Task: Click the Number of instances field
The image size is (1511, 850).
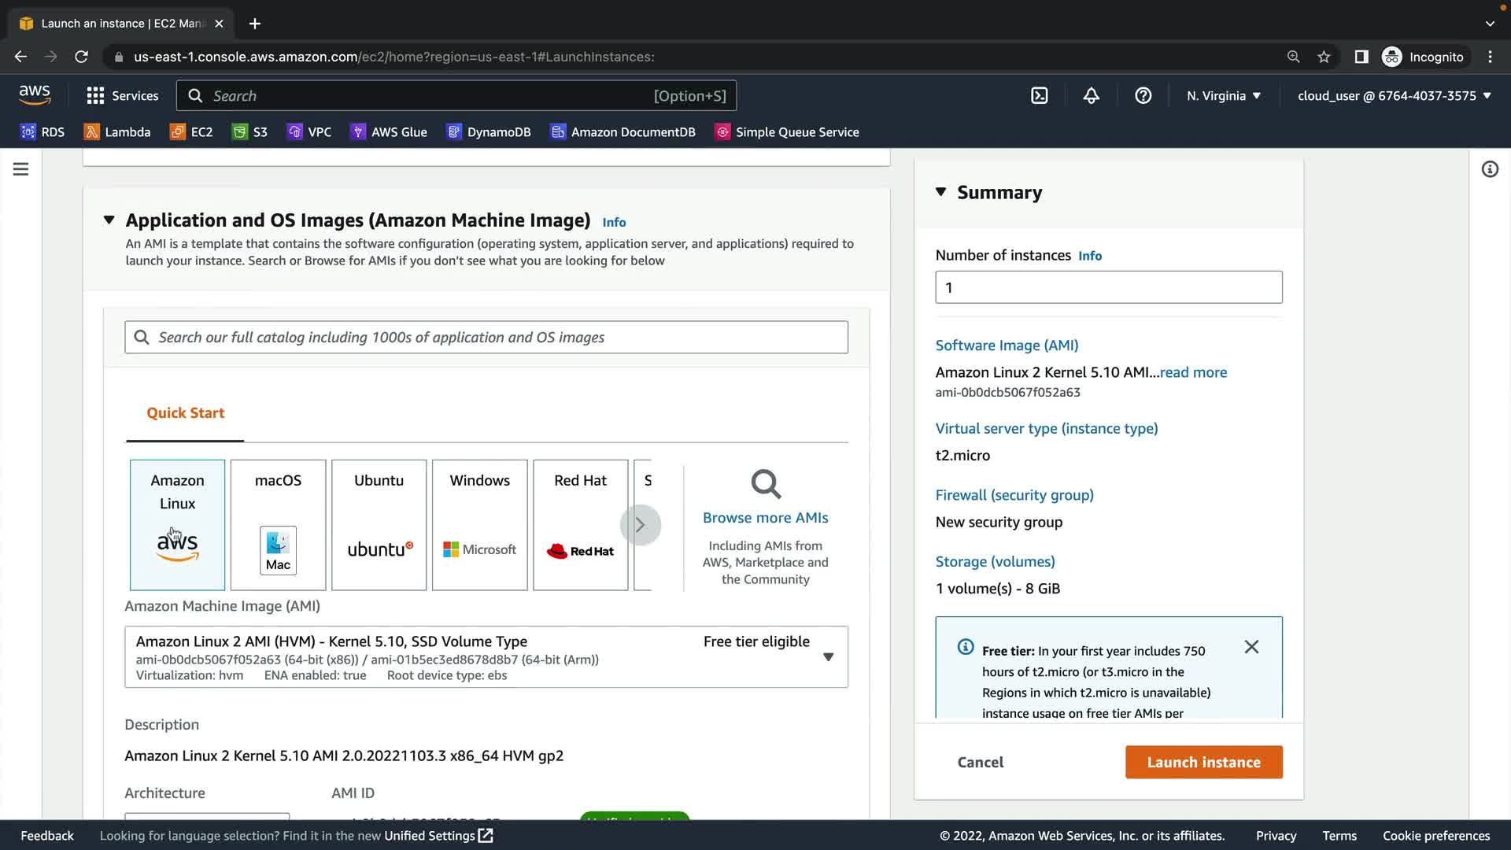Action: [1108, 287]
